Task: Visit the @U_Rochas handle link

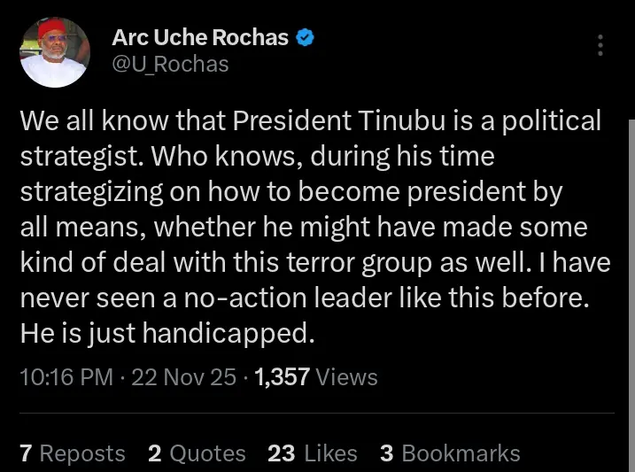Action: coord(171,64)
